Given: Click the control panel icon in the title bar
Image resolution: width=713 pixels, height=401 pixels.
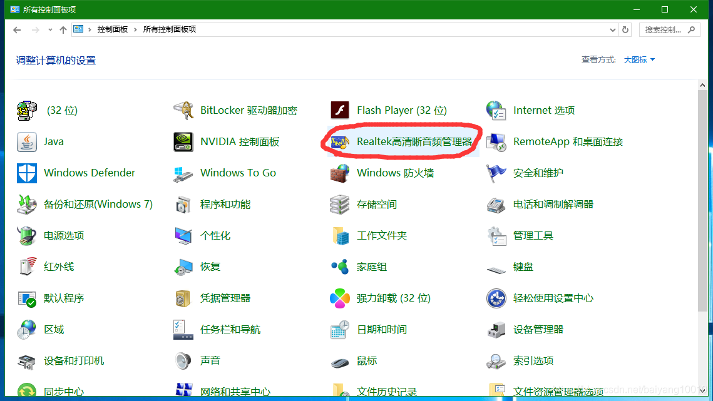Looking at the screenshot, I should pyautogui.click(x=15, y=9).
